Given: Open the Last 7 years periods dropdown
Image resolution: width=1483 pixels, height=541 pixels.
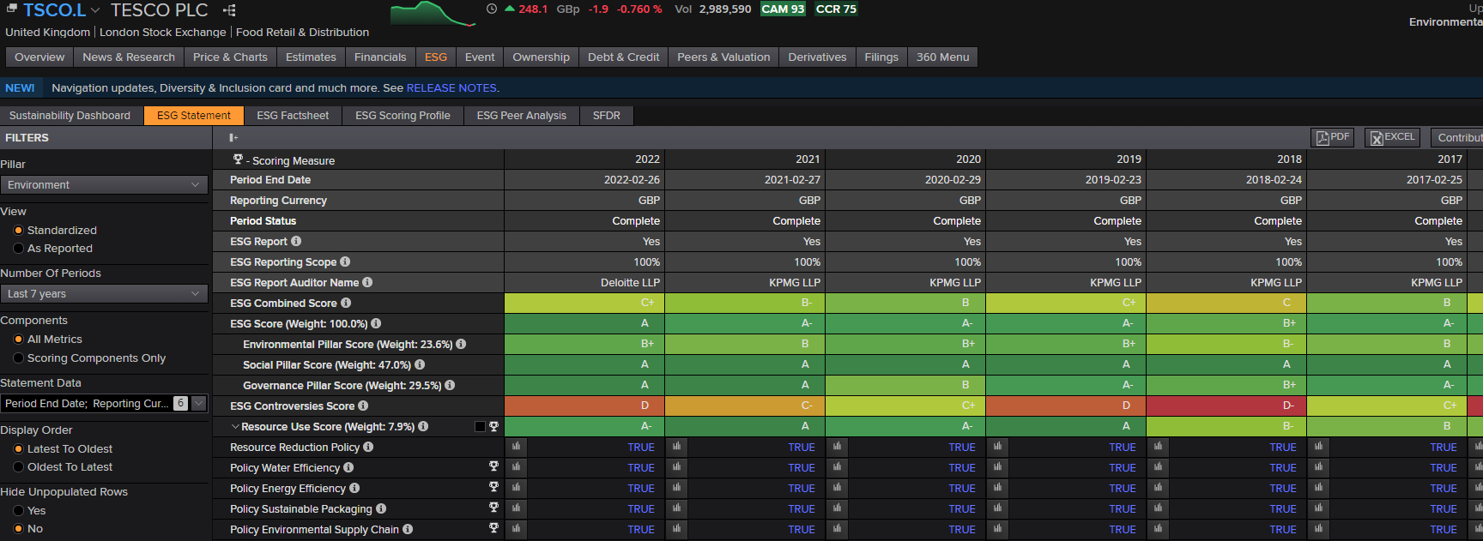Looking at the screenshot, I should [104, 294].
